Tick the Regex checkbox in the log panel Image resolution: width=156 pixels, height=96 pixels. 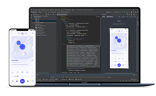[x=107, y=77]
